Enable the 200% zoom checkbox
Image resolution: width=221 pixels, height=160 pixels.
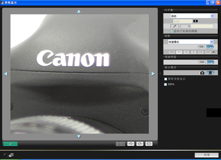165,84
